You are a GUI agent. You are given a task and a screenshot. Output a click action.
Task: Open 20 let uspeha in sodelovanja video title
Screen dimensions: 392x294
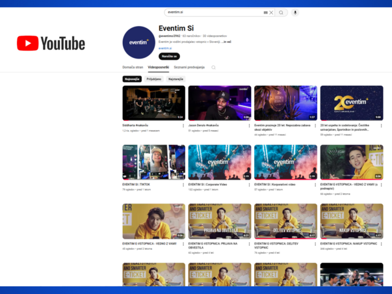tap(345, 127)
